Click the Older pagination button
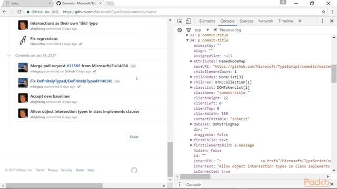337x189 pixels. [x=134, y=136]
